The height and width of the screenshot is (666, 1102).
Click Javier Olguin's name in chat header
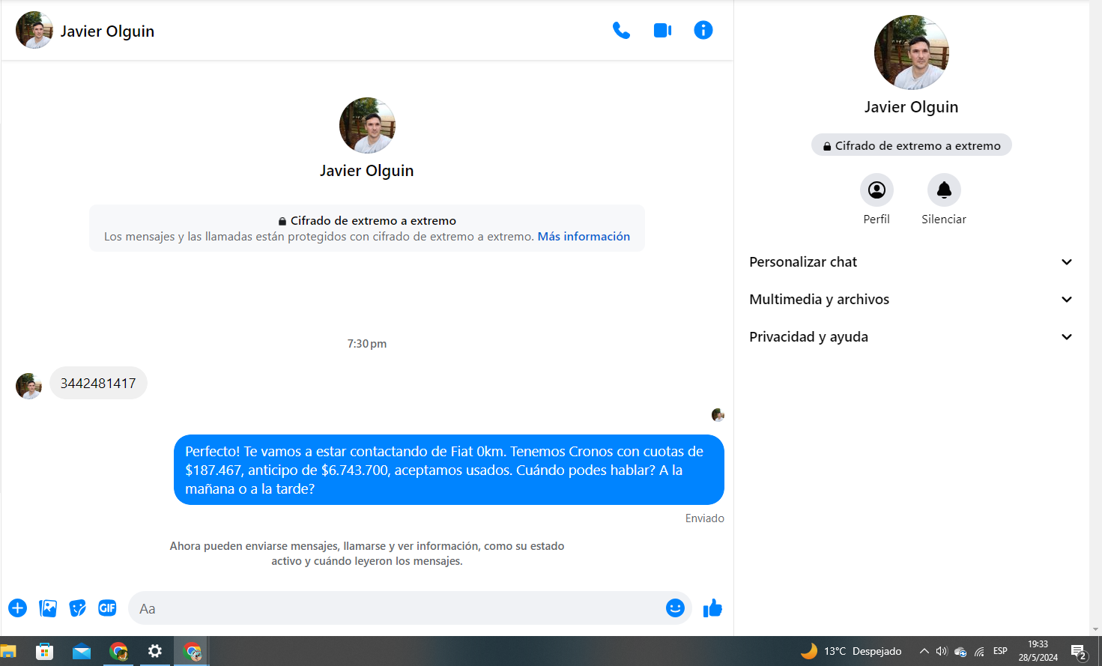point(107,31)
